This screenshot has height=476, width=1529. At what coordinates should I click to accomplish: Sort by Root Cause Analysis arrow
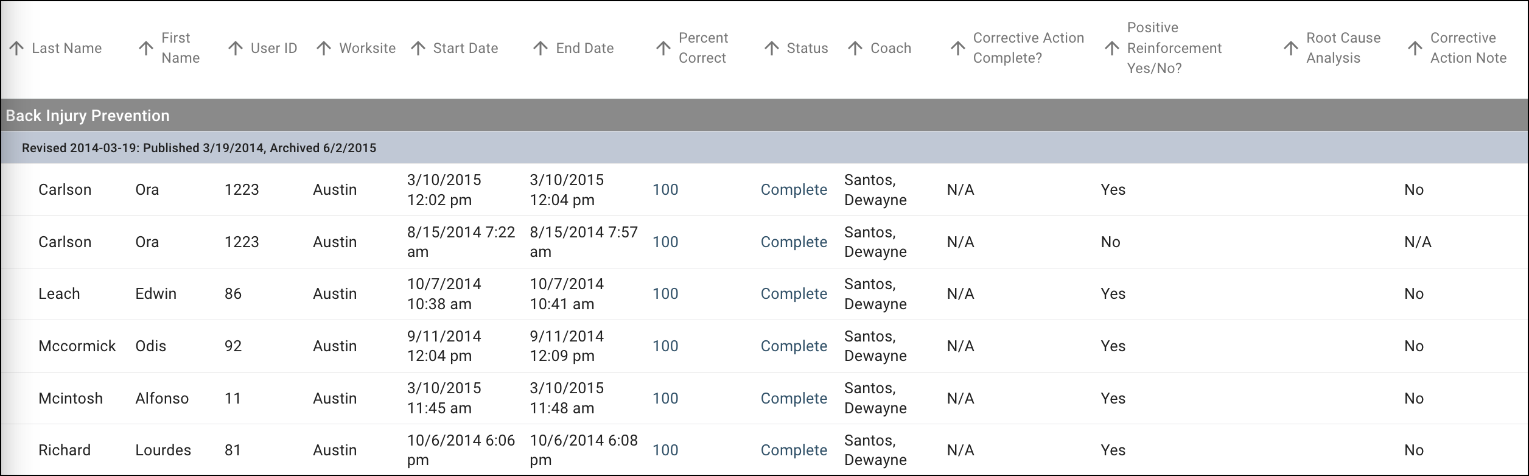pyautogui.click(x=1291, y=48)
